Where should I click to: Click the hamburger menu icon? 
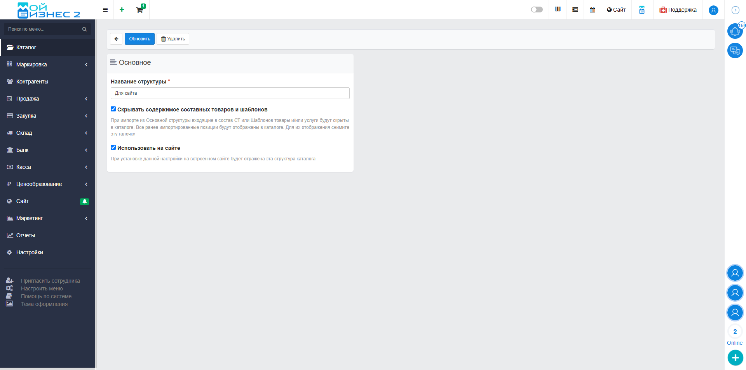coord(105,10)
